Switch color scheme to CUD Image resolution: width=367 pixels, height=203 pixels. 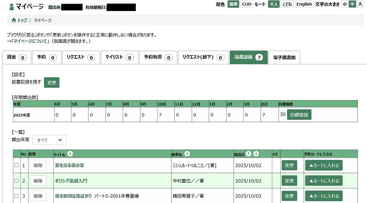point(246,5)
